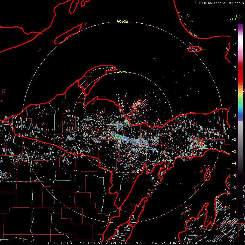Click the TH threshold label on the scale
The image size is (245, 245).
point(234,212)
